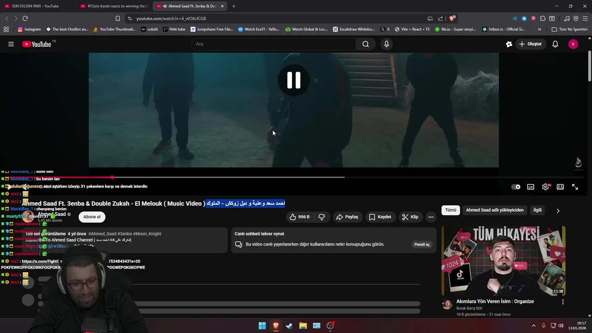592x333 pixels.
Task: Open the extensions puzzle icon
Action: tap(543, 18)
